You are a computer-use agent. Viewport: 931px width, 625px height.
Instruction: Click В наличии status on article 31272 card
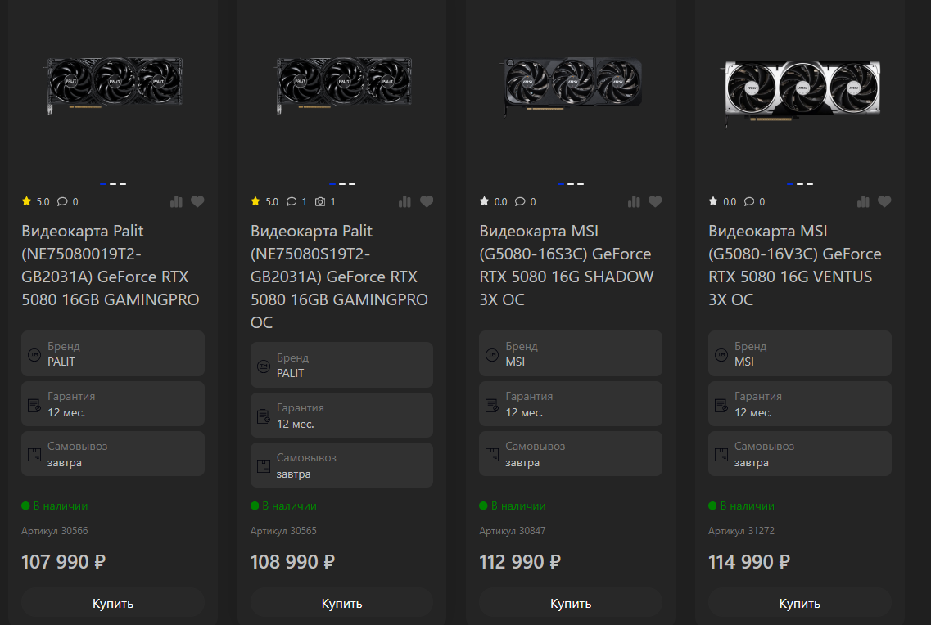click(741, 506)
